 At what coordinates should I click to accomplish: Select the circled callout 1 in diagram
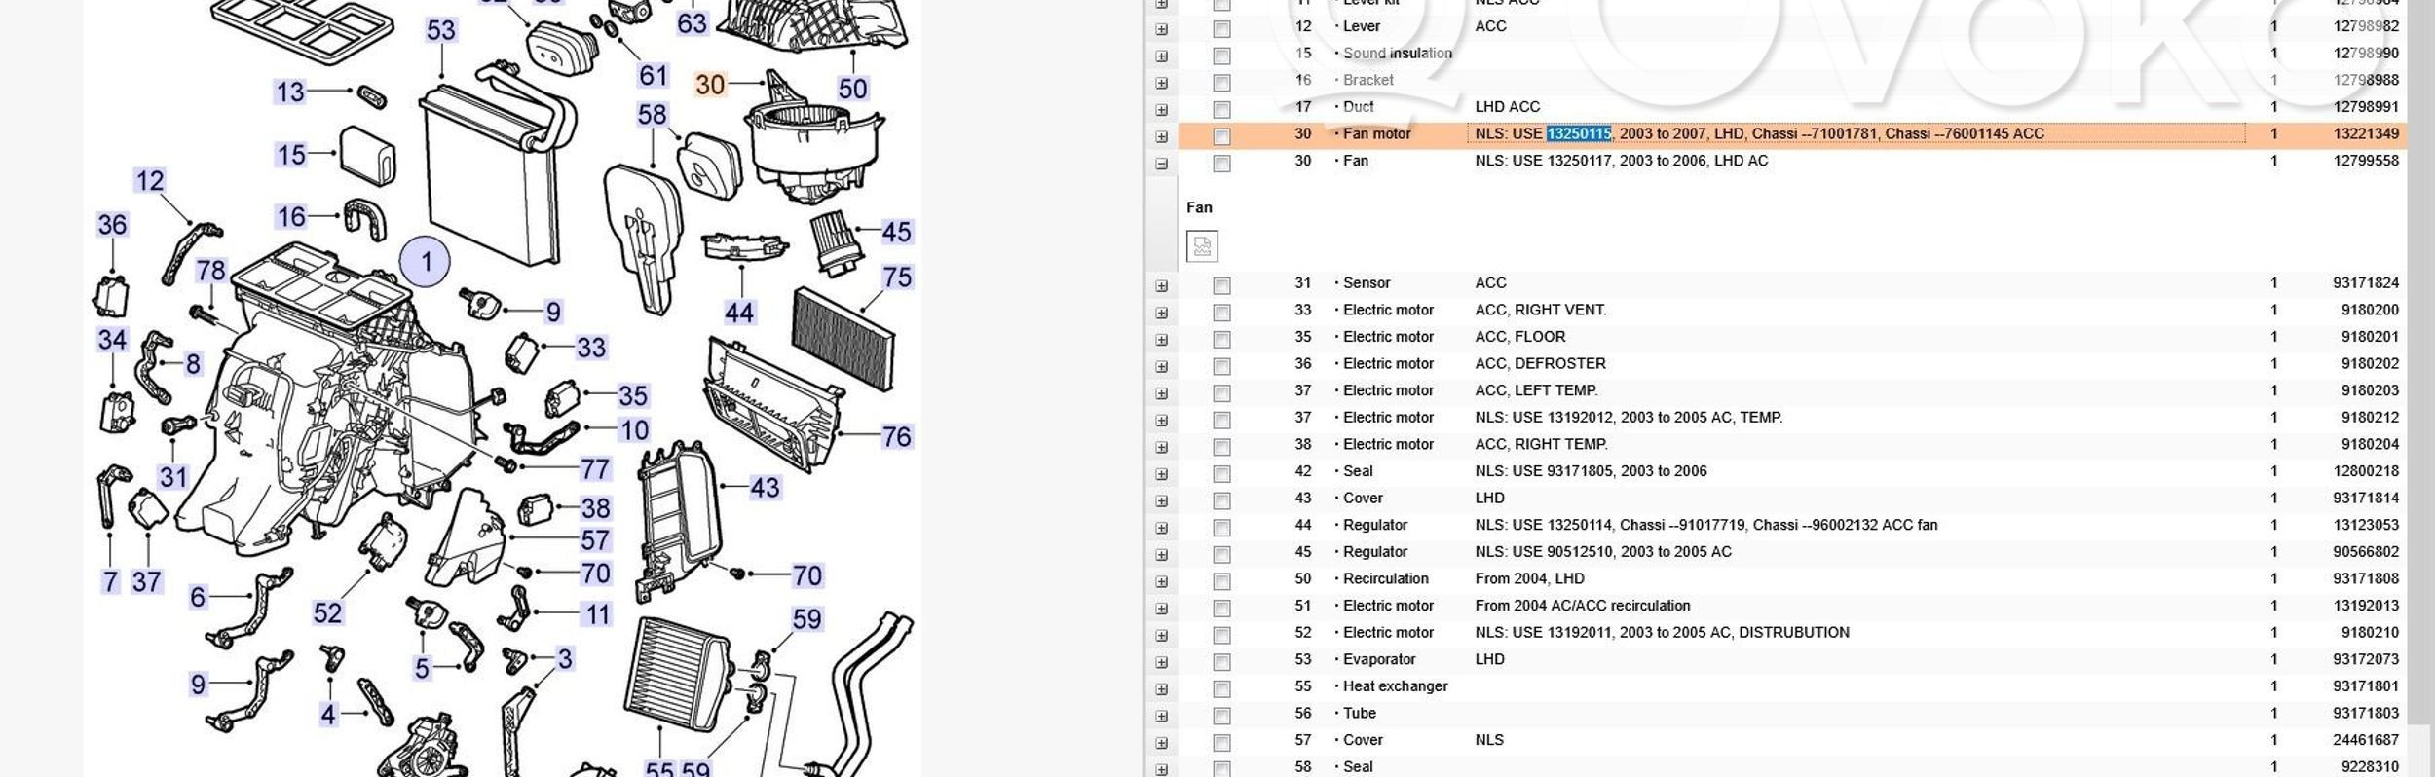tap(425, 262)
